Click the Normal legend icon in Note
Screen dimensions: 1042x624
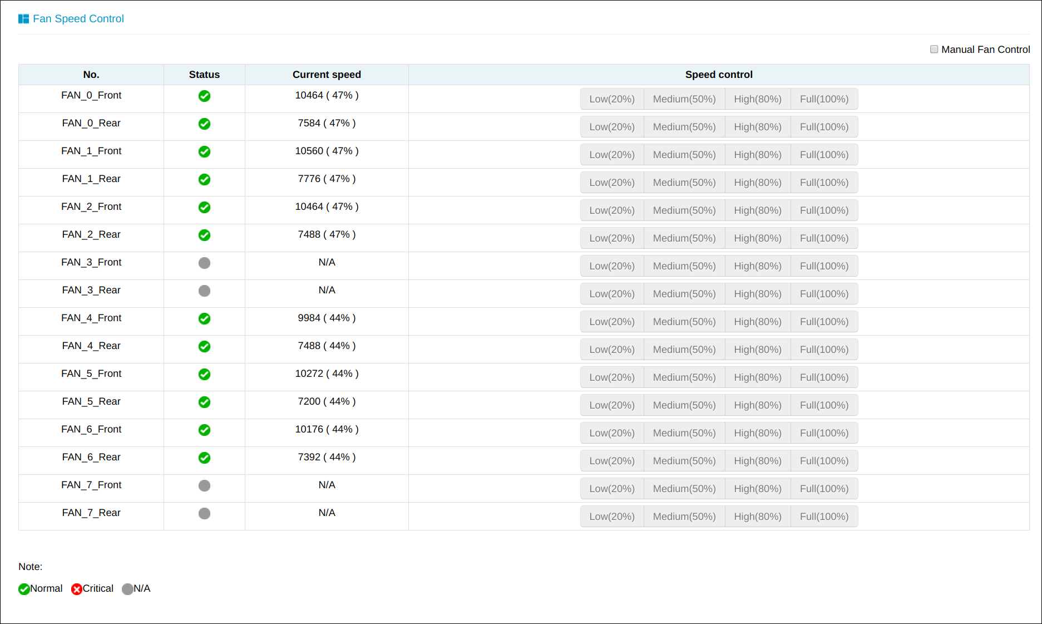click(24, 589)
